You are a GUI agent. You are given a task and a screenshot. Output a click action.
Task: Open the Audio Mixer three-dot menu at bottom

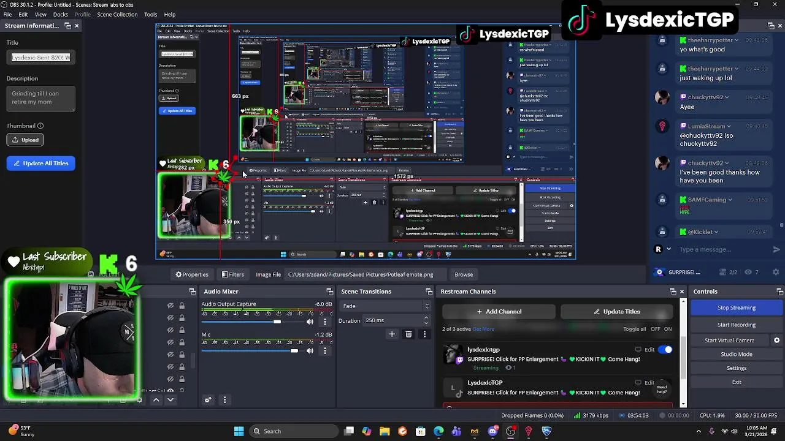[x=224, y=400]
